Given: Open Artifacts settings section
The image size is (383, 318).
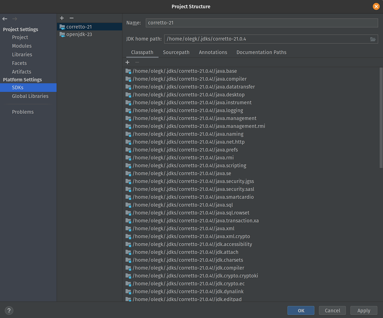Looking at the screenshot, I should pyautogui.click(x=21, y=72).
